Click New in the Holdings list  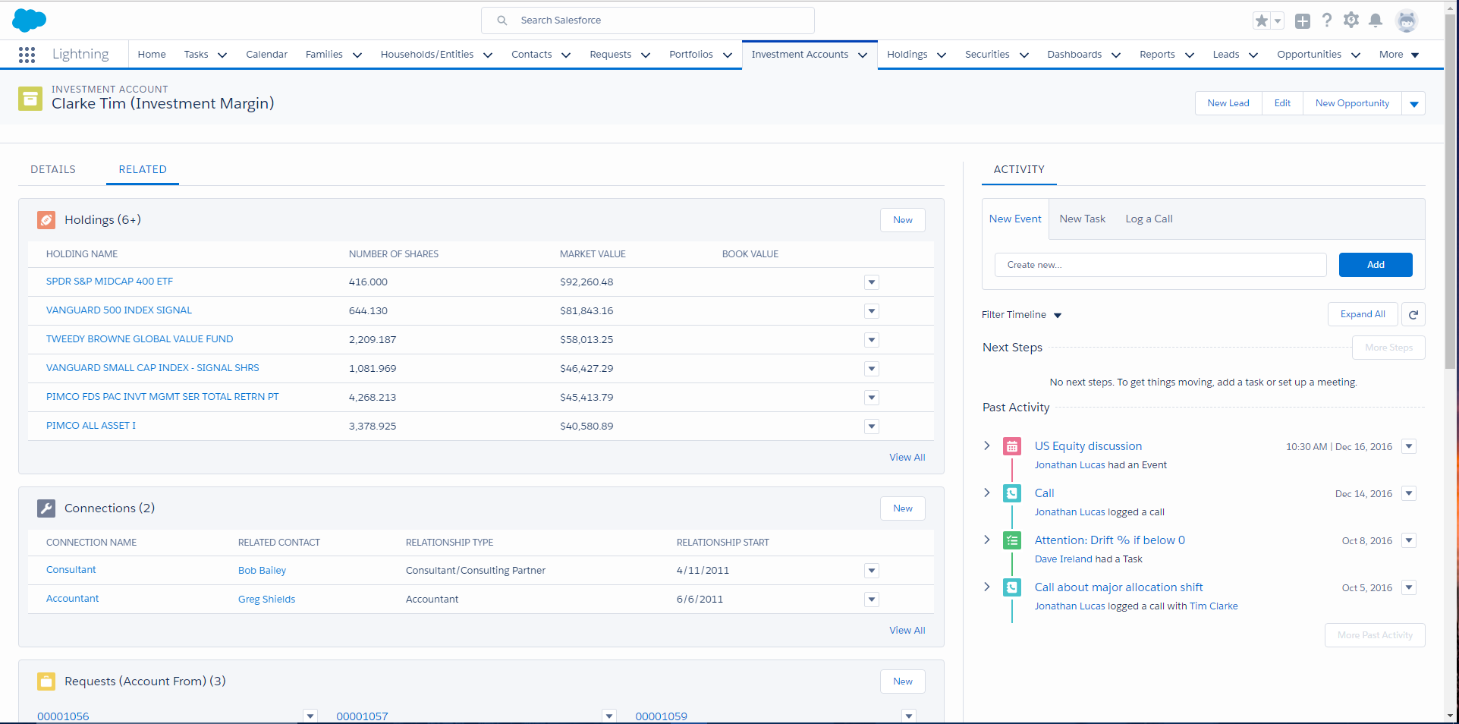[903, 220]
